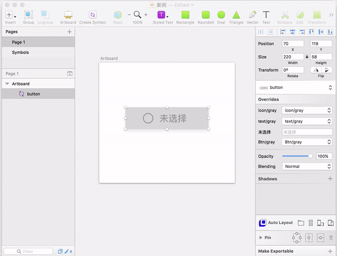Add a new page with plus

(x=70, y=32)
